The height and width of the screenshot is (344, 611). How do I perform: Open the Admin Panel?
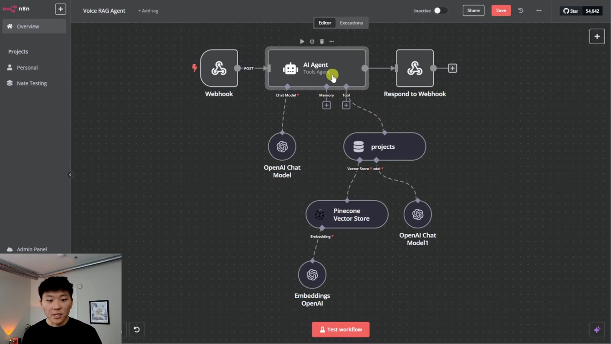34,249
